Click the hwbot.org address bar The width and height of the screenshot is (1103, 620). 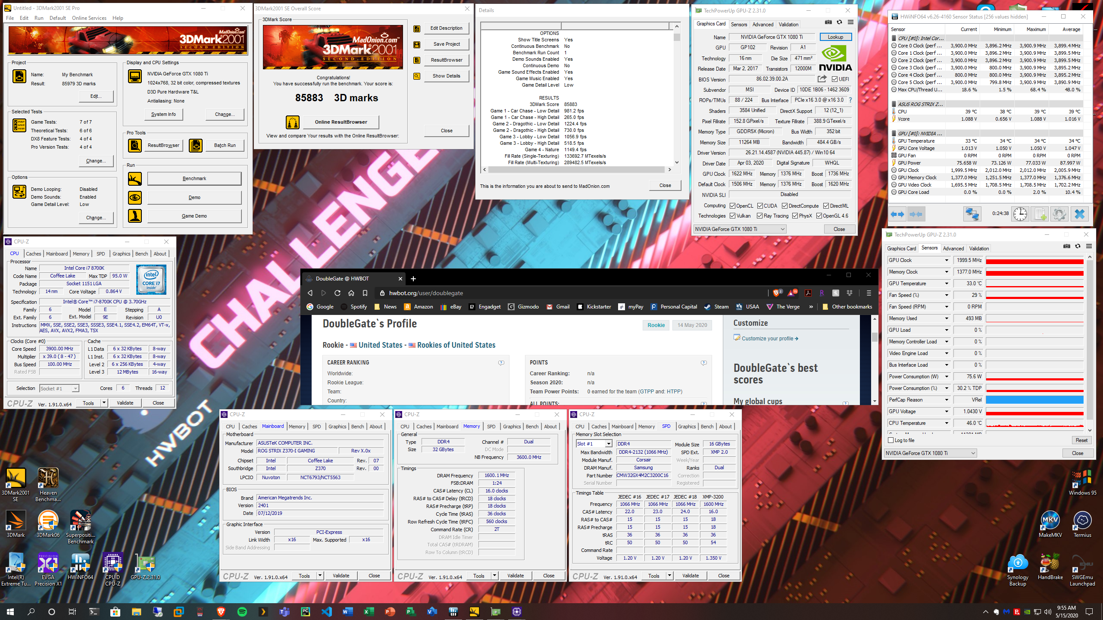pyautogui.click(x=569, y=293)
